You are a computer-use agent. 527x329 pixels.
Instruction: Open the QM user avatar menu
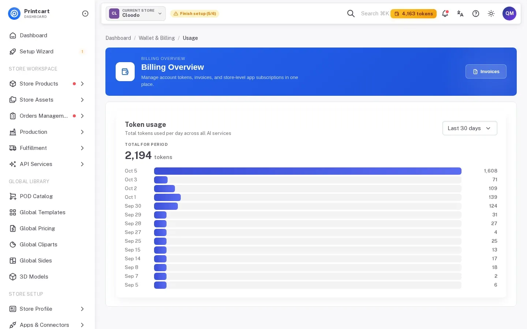tap(509, 14)
